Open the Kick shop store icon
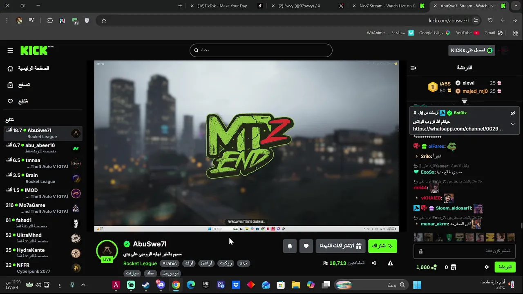 point(453,267)
